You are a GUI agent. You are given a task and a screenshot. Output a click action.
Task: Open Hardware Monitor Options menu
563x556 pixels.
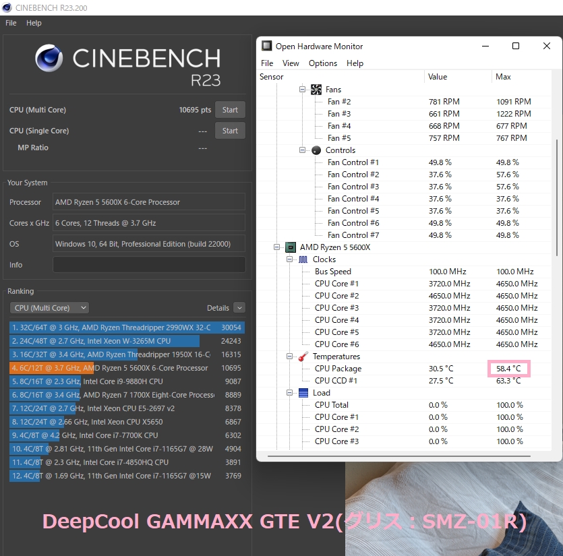click(x=323, y=63)
